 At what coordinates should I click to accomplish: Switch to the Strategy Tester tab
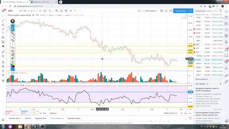(57, 118)
